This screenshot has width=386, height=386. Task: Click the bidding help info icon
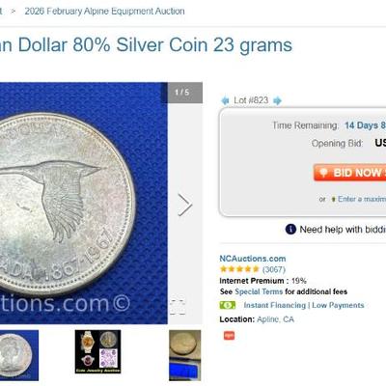coord(290,230)
